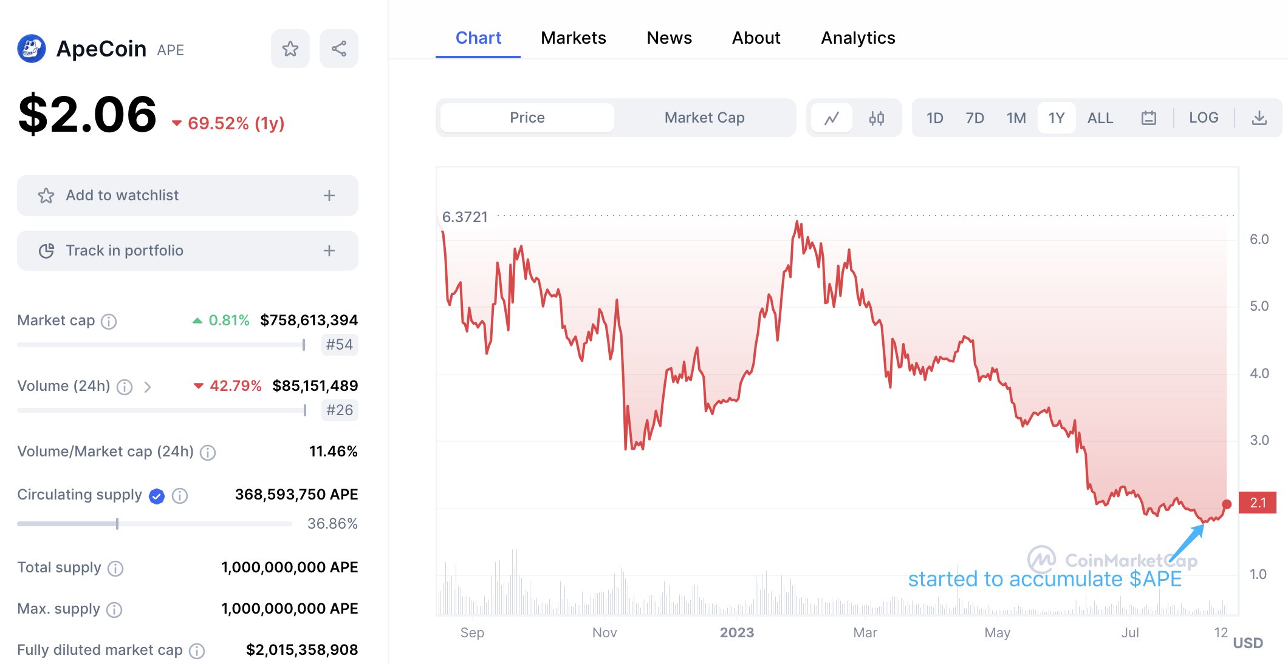1288x664 pixels.
Task: Open the calendar date range picker
Action: point(1148,118)
